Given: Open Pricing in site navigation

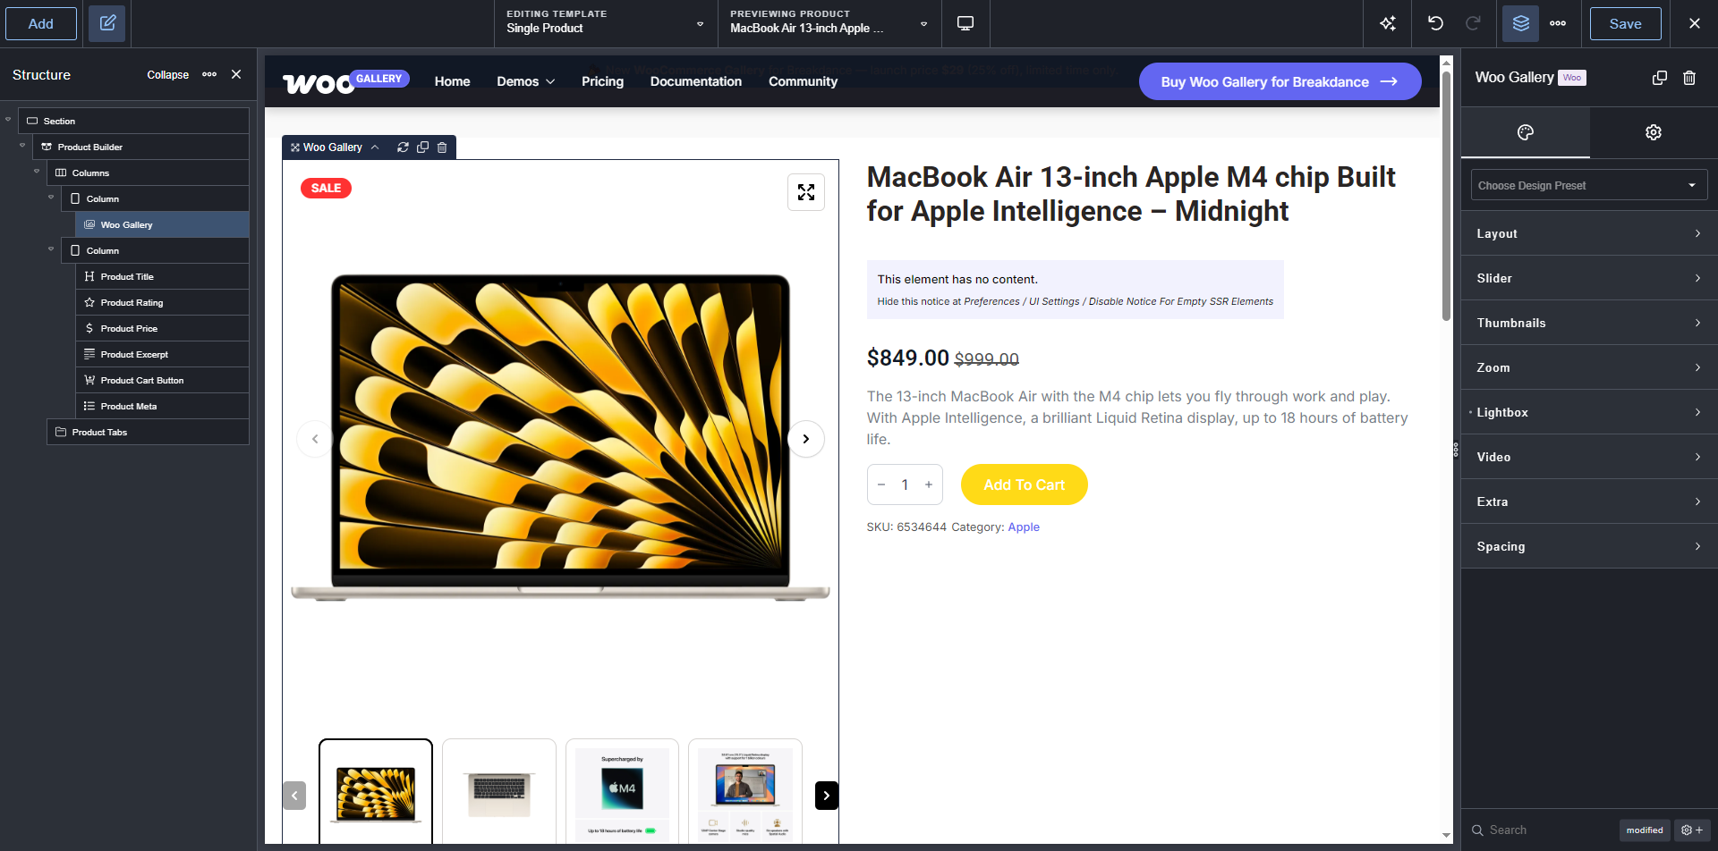Looking at the screenshot, I should click(x=602, y=81).
